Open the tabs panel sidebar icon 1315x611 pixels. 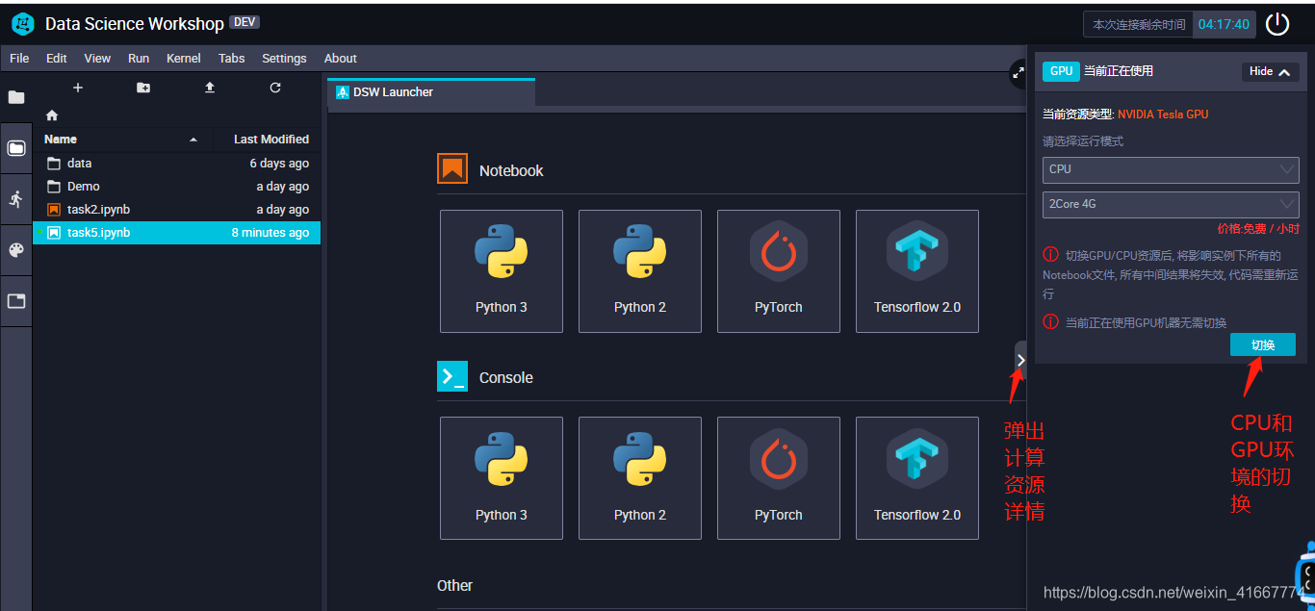pyautogui.click(x=16, y=301)
